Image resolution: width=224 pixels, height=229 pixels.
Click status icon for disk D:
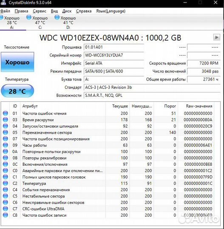(57, 17)
